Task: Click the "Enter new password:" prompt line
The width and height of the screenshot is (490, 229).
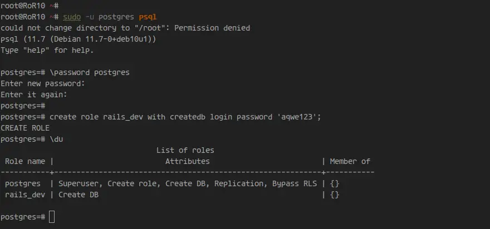Action: point(43,83)
